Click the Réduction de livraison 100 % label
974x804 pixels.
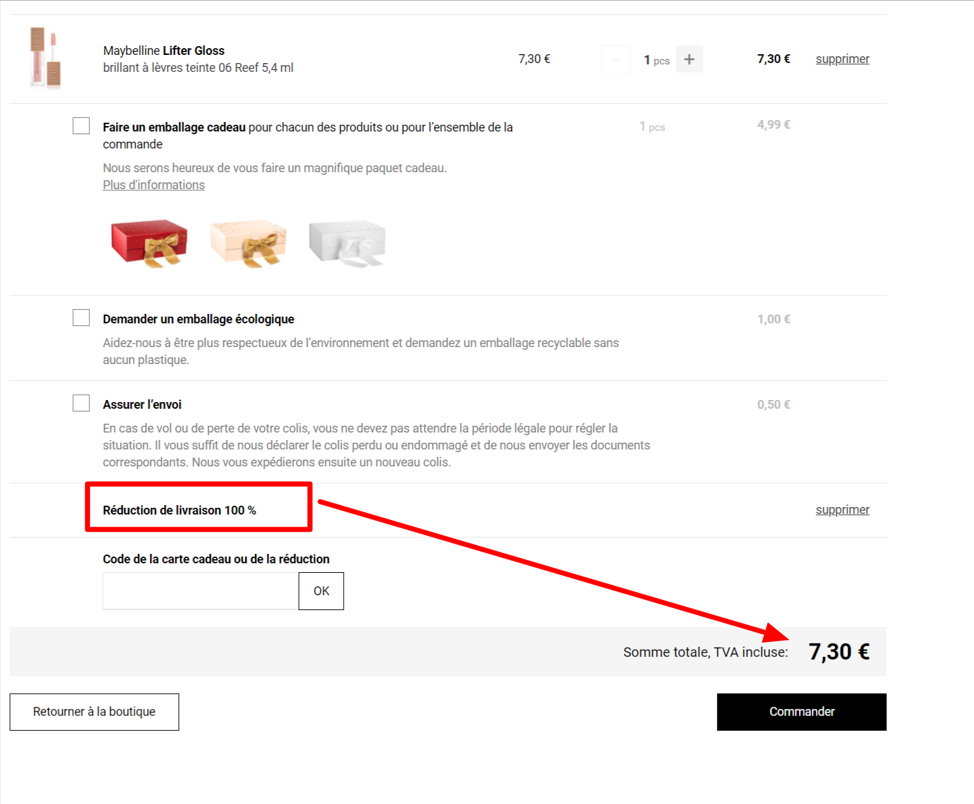pos(179,510)
